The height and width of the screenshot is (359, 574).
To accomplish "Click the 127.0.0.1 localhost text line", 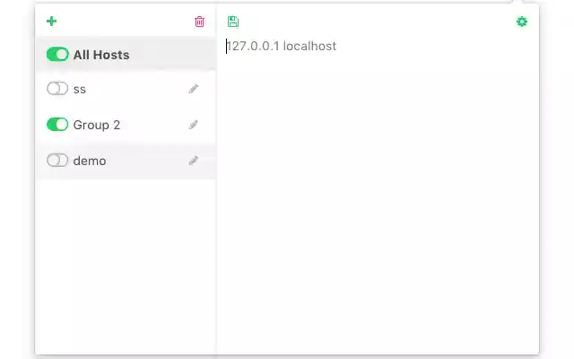I will [282, 46].
